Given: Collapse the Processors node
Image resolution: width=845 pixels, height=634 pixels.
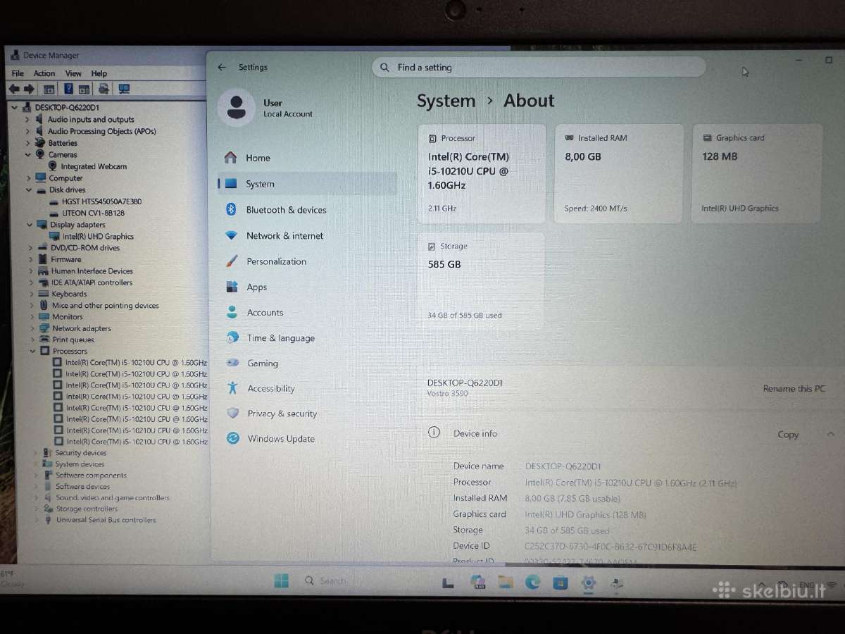Looking at the screenshot, I should (32, 351).
